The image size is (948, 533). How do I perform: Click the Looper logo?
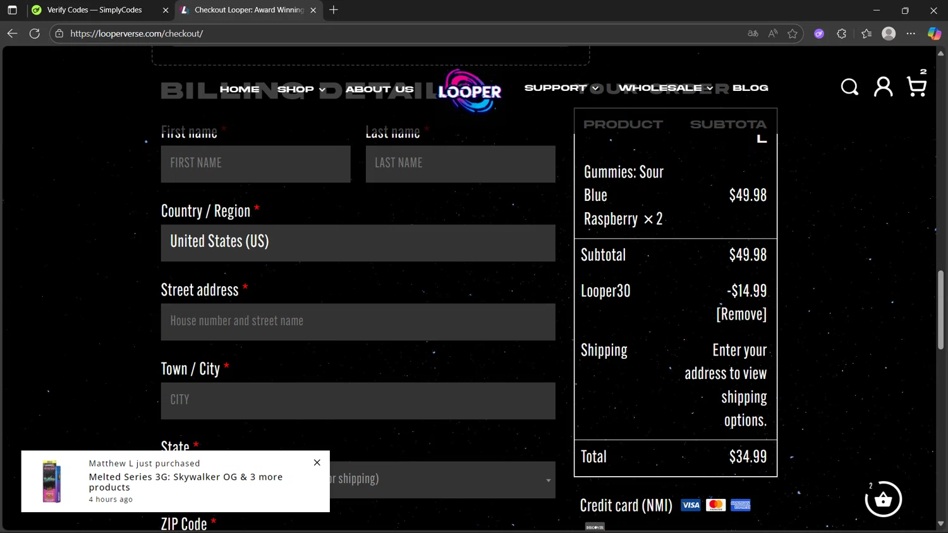(x=470, y=91)
